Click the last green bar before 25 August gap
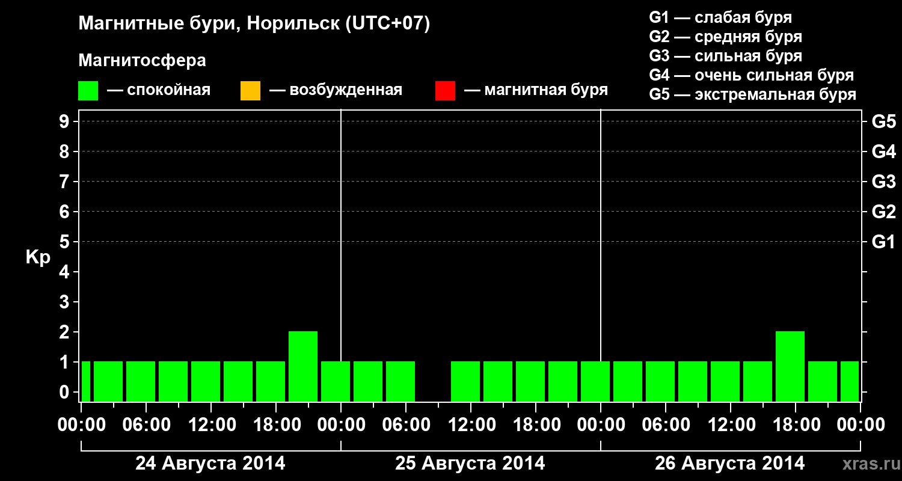 tap(400, 381)
